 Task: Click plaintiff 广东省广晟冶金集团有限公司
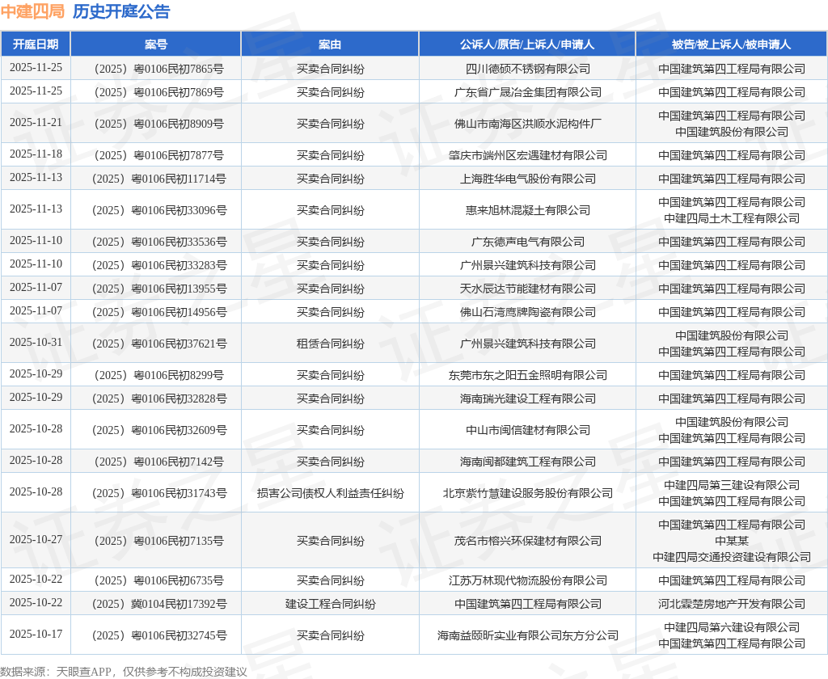(527, 92)
